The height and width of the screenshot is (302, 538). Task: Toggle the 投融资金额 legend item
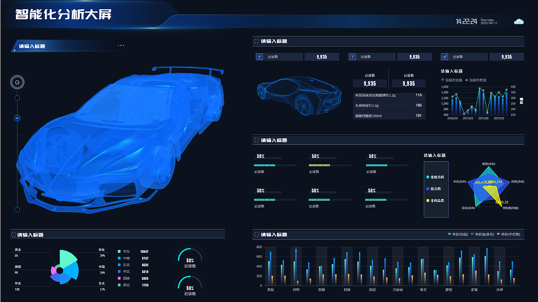pos(452,80)
